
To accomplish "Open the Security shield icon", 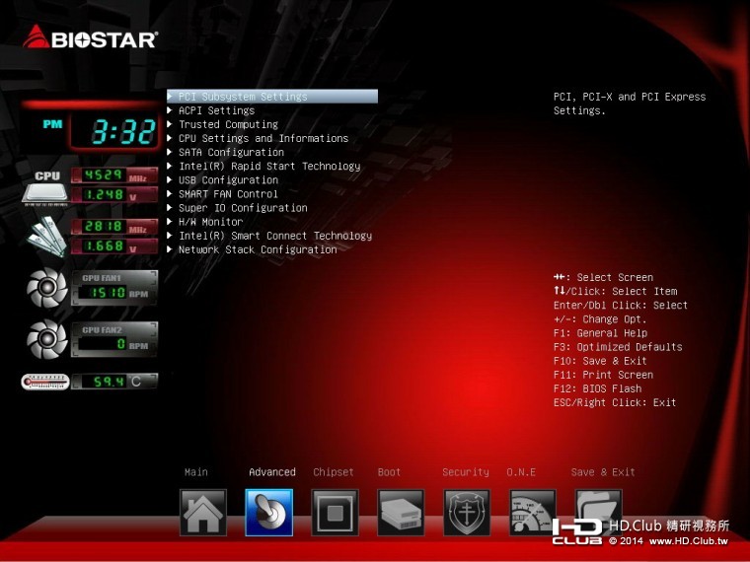I will point(467,513).
